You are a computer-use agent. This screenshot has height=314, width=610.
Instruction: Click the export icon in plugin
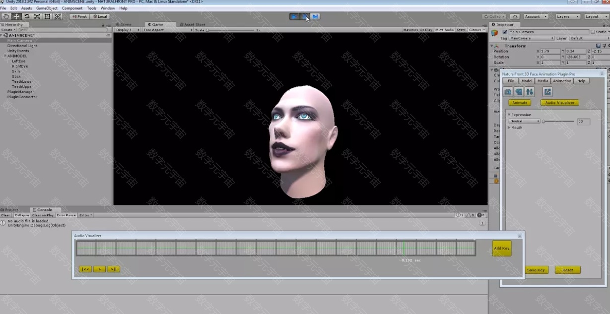click(547, 92)
